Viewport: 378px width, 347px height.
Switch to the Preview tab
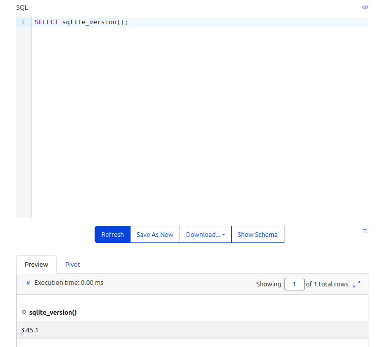(36, 265)
